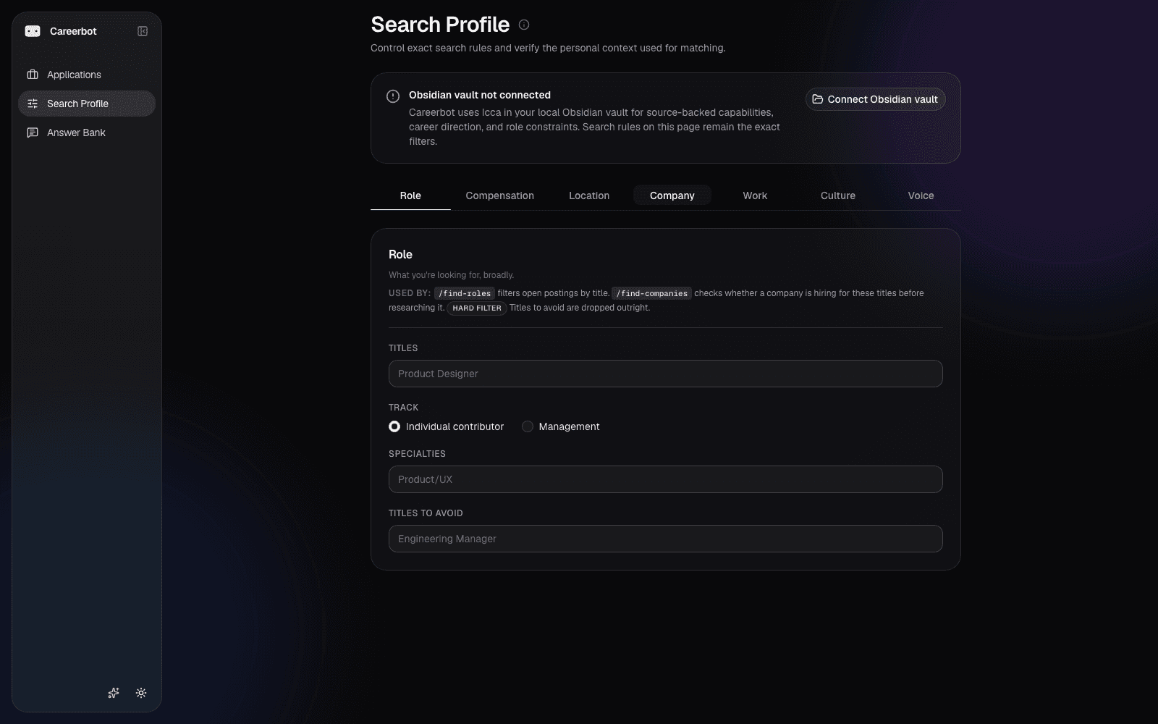Image resolution: width=1158 pixels, height=724 pixels.
Task: Switch to the Company tab
Action: click(672, 195)
